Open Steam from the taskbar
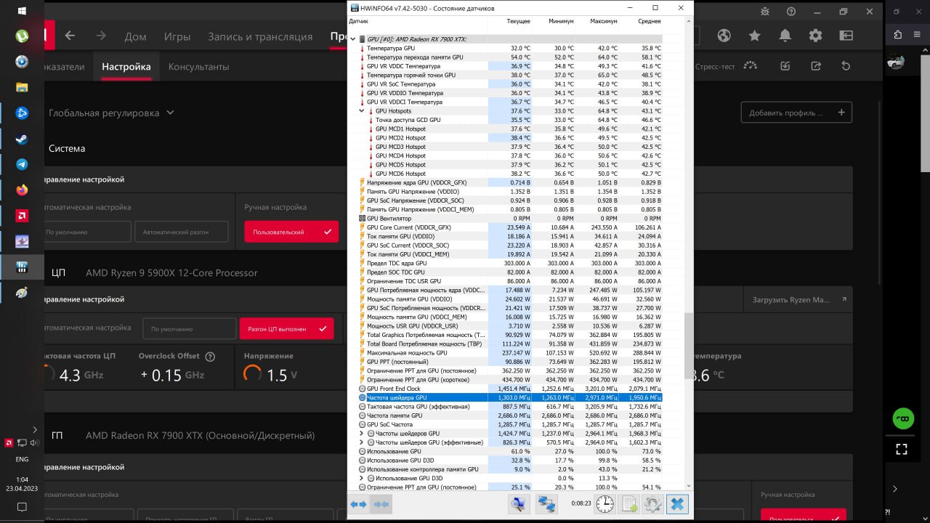The image size is (930, 523). pyautogui.click(x=22, y=138)
